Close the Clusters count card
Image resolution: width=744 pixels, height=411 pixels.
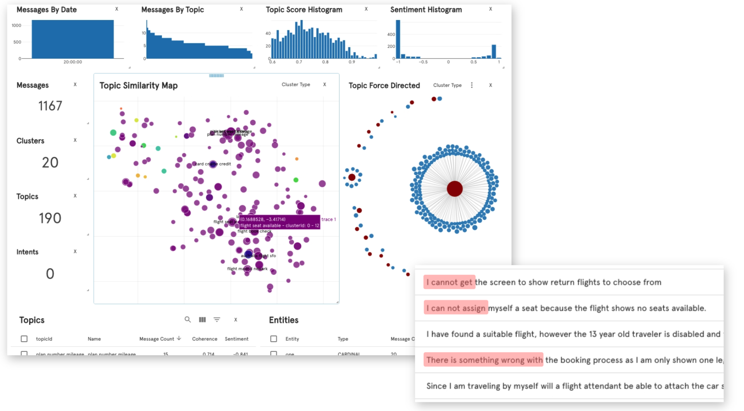[x=75, y=140]
